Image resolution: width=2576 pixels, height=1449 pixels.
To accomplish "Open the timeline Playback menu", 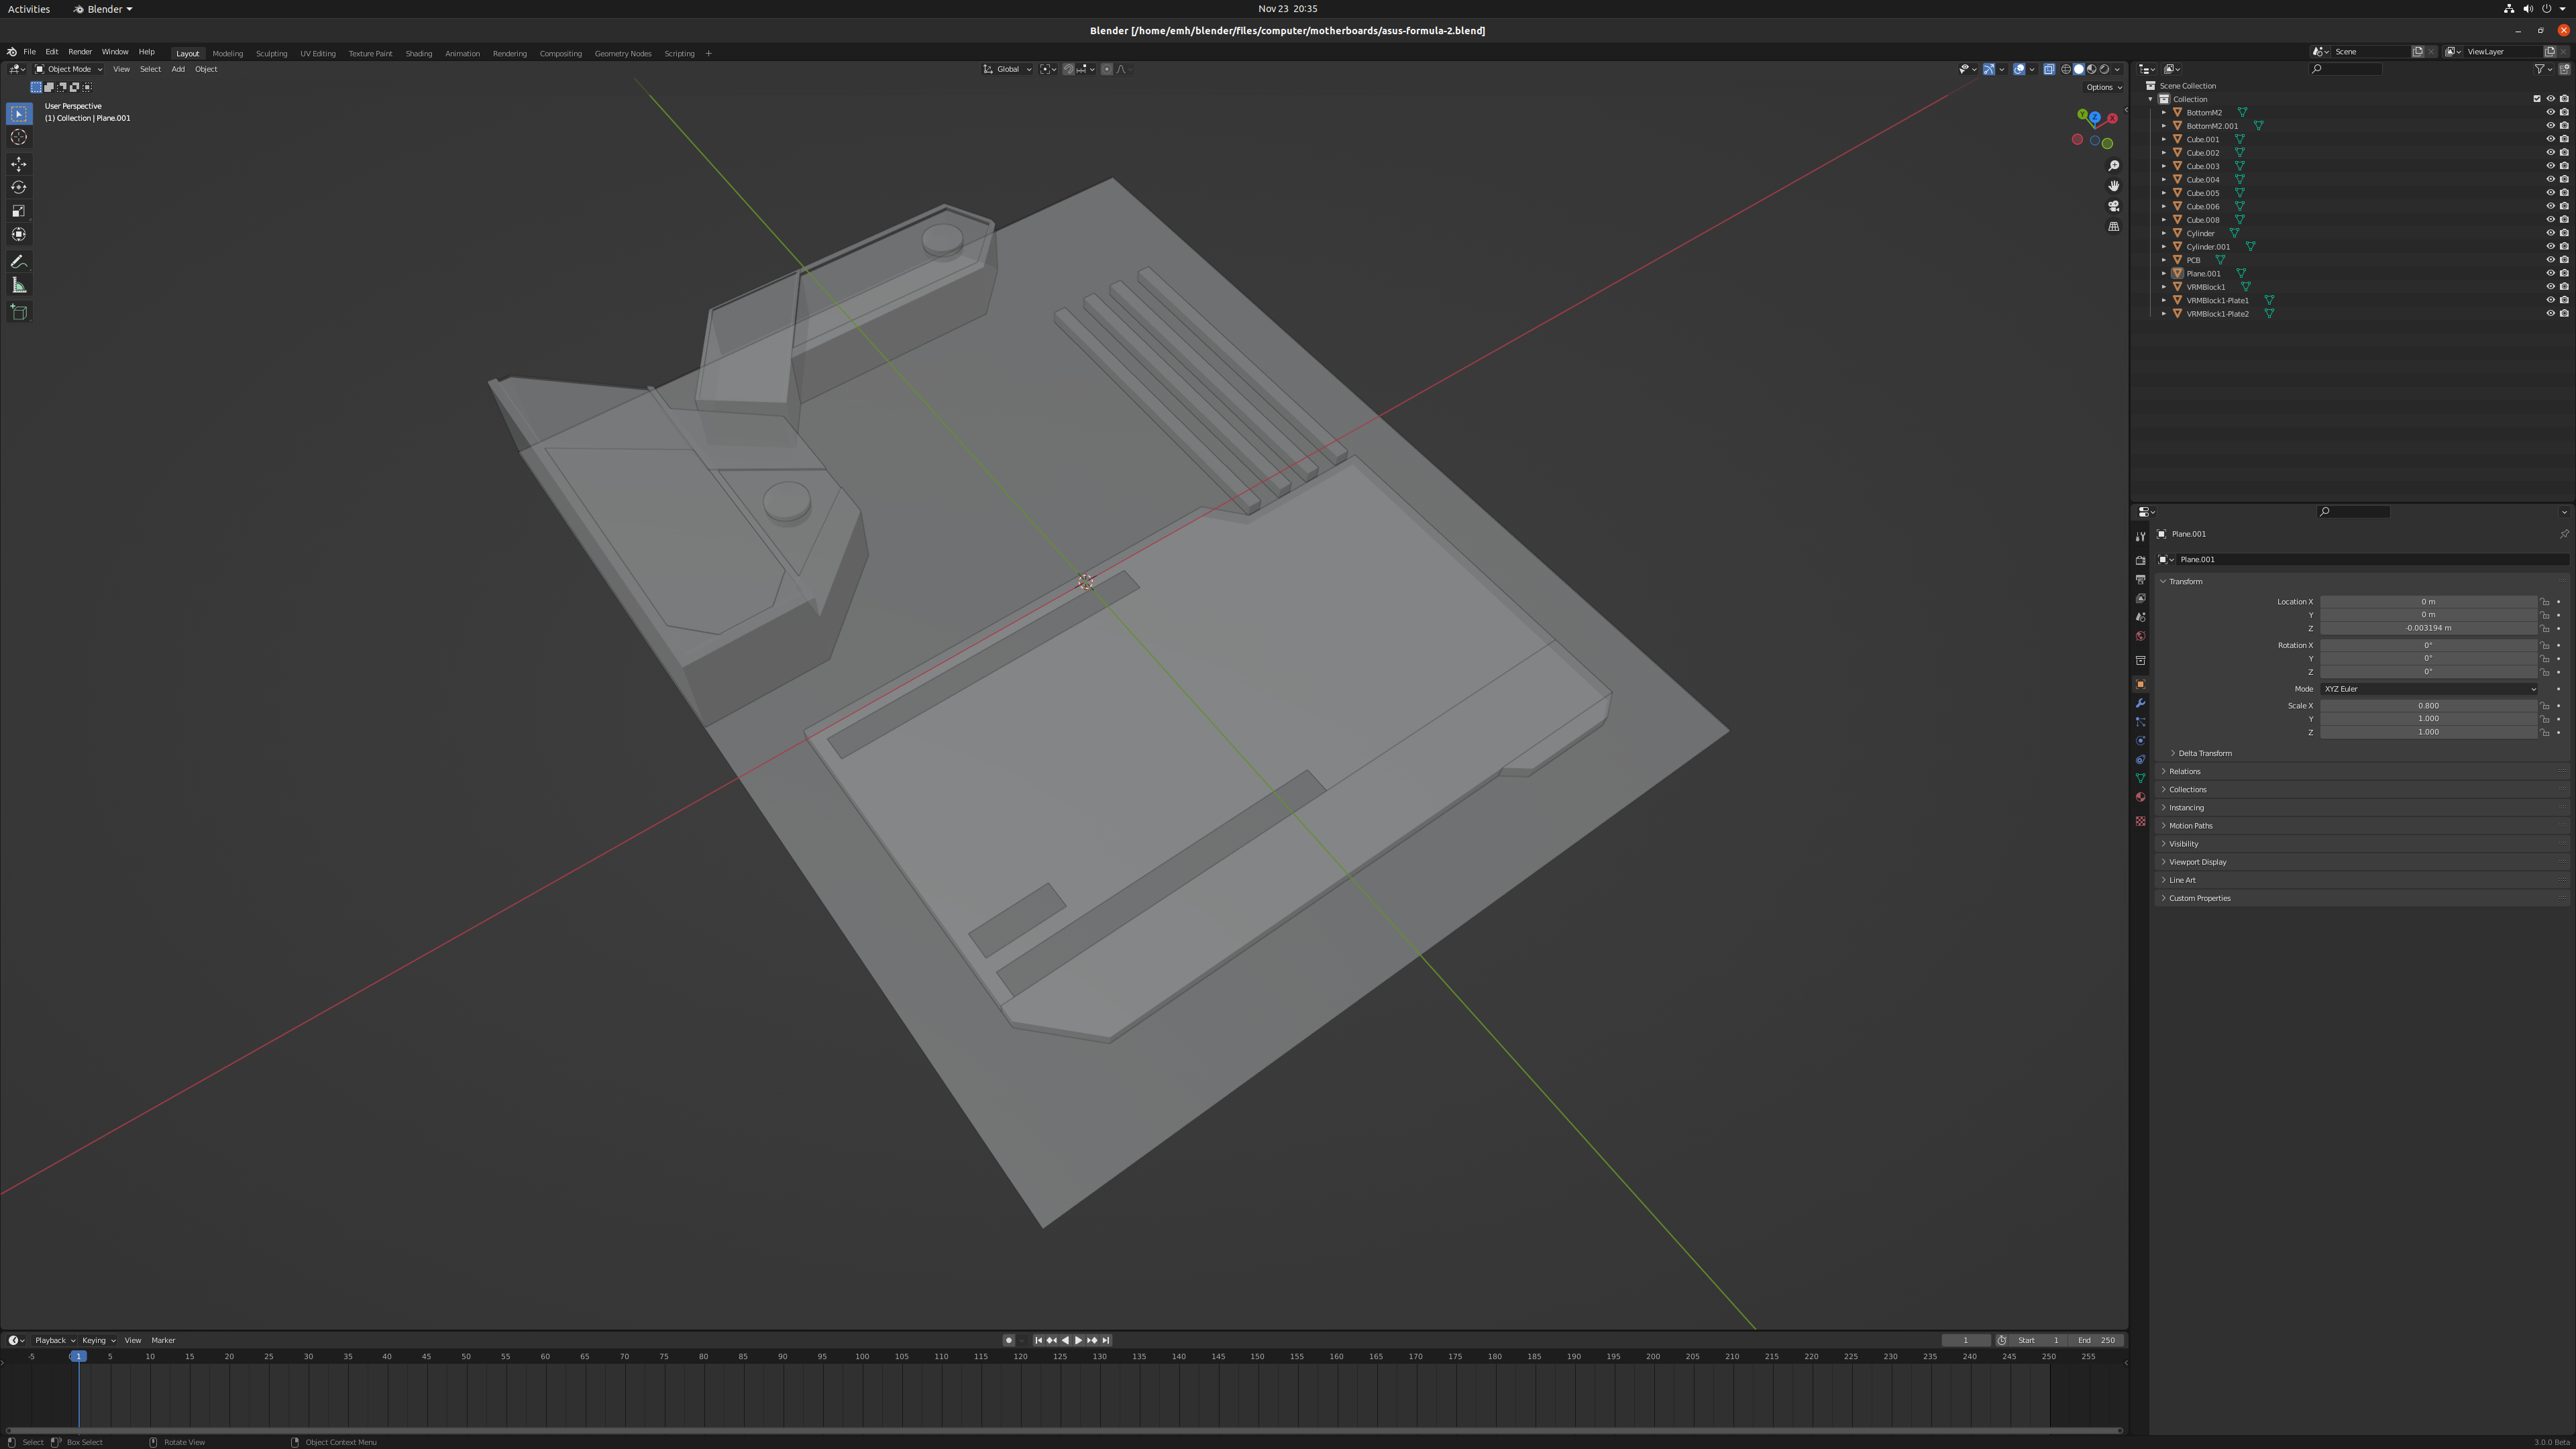I will (x=54, y=1340).
